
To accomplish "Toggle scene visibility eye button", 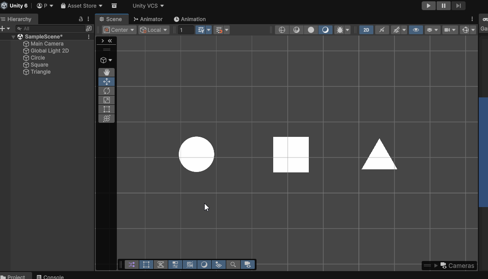I will point(416,30).
